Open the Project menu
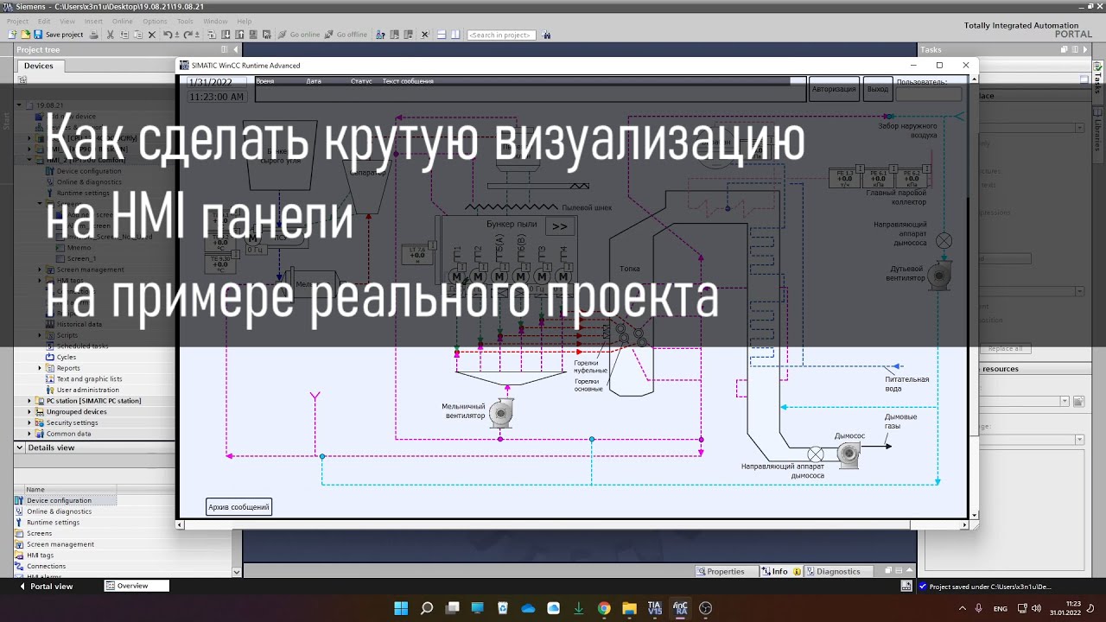This screenshot has width=1106, height=622. [17, 21]
